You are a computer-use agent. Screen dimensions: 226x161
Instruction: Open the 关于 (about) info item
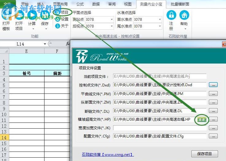62,26
